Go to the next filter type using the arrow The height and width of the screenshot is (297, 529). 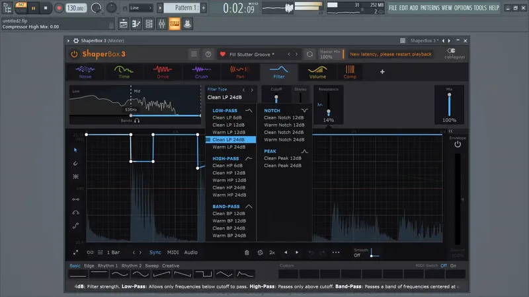pyautogui.click(x=252, y=90)
